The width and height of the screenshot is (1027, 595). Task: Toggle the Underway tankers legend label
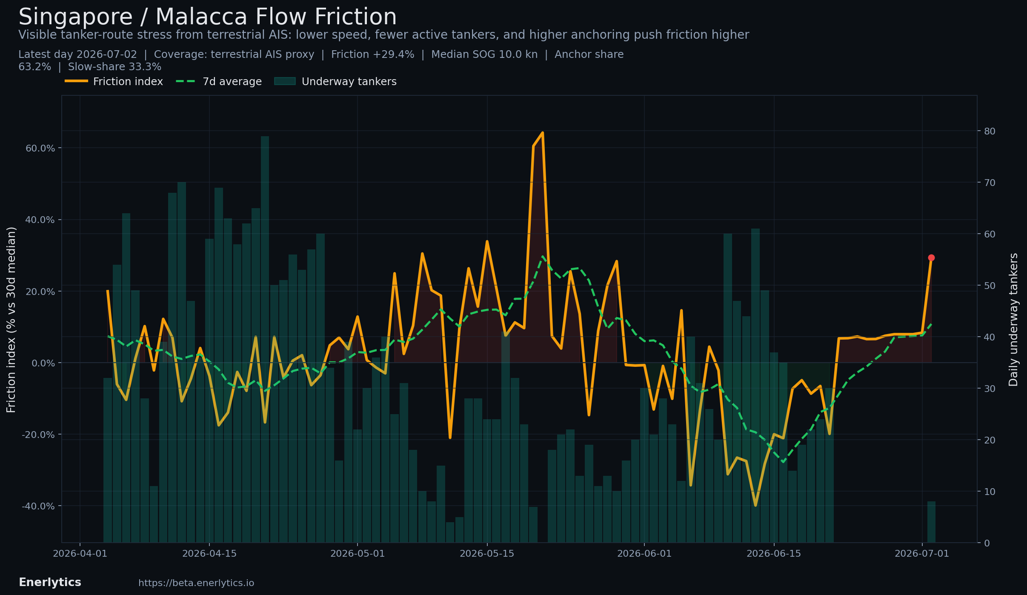[x=349, y=82]
